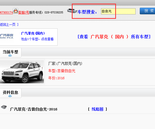Click 包含1个车型，点击查看 link
The height and width of the screenshot is (129, 155).
tap(37, 39)
